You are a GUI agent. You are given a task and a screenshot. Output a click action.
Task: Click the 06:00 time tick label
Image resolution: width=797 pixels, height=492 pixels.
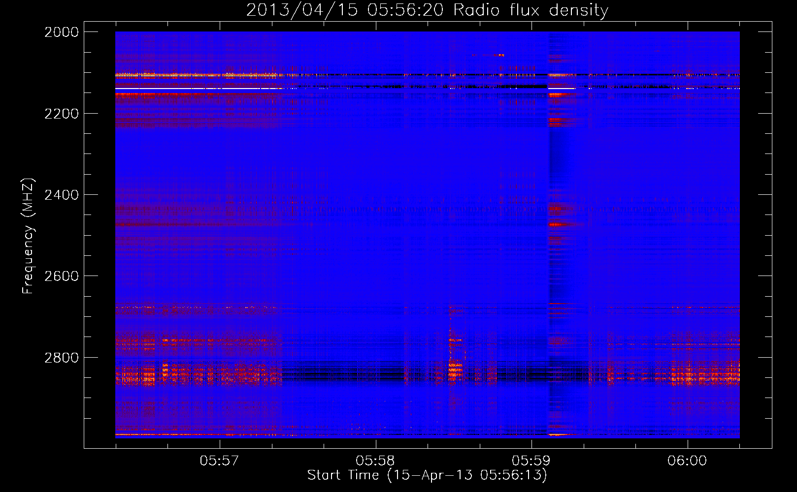pos(687,461)
